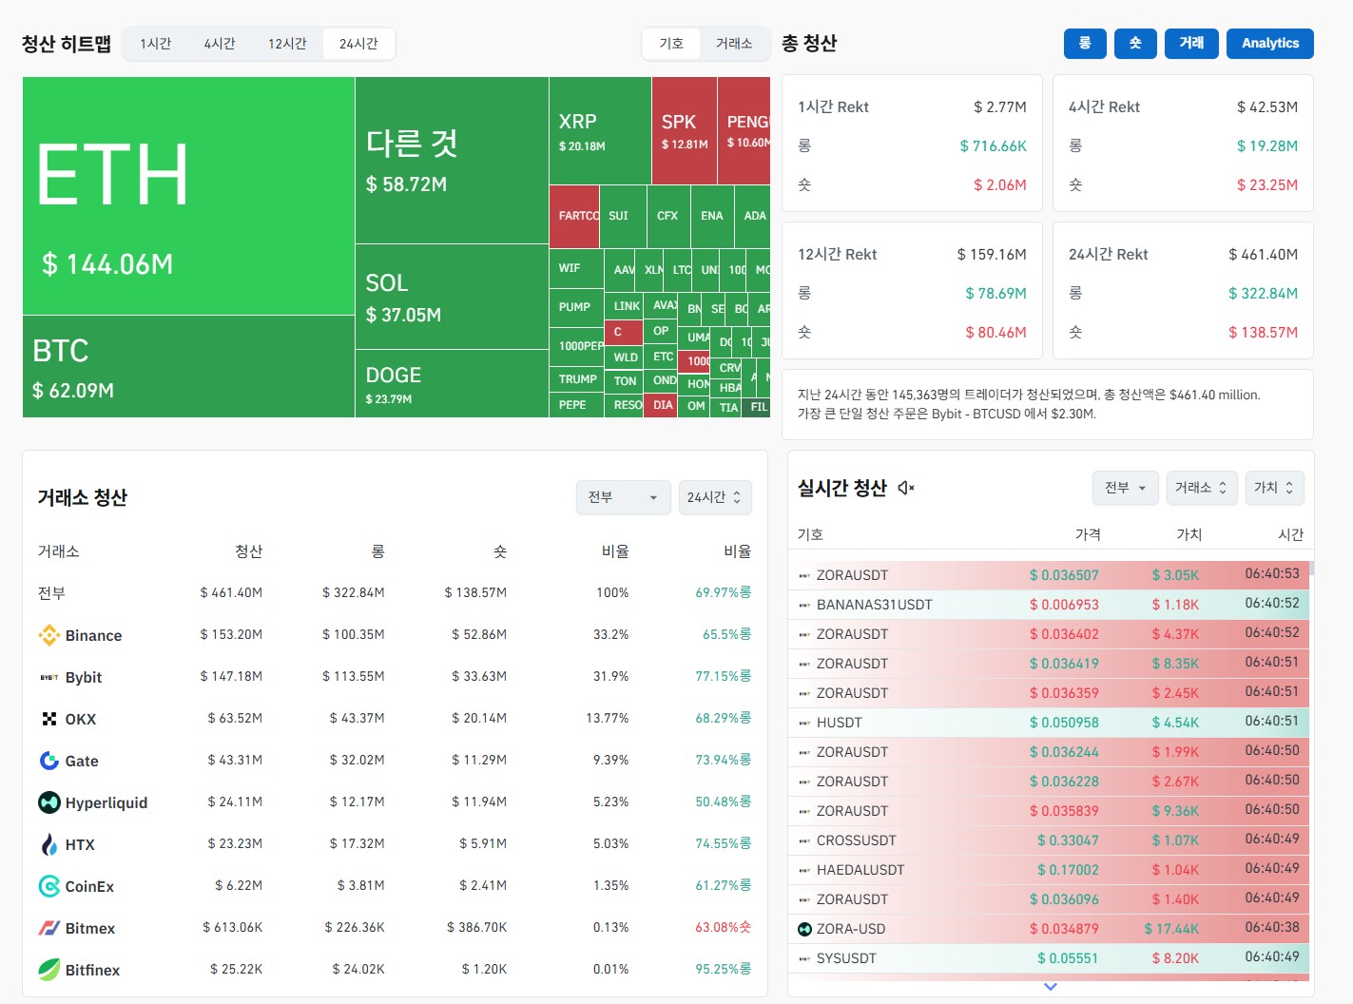Click the red SPK heatmap tile
Screen dimensions: 1353x1004
tap(685, 130)
